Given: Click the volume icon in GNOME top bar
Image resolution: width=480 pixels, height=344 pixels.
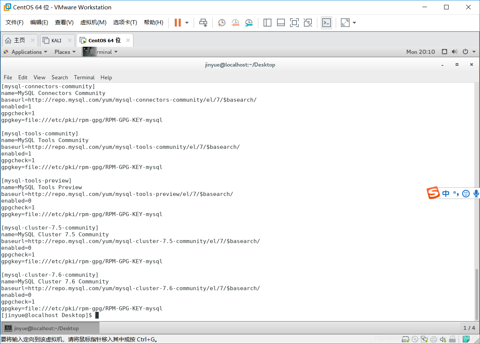Looking at the screenshot, I should click(455, 52).
